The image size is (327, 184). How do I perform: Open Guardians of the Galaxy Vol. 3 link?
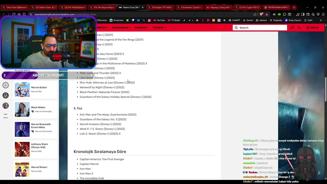pyautogui.click(x=103, y=119)
